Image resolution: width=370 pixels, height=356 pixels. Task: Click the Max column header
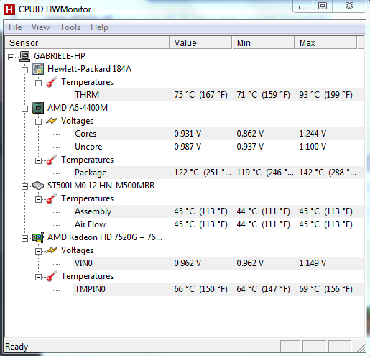[x=325, y=42]
